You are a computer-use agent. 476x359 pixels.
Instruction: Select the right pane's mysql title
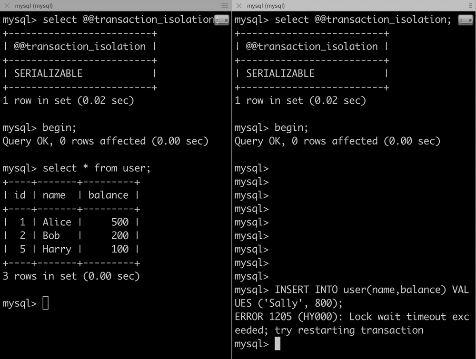click(266, 6)
